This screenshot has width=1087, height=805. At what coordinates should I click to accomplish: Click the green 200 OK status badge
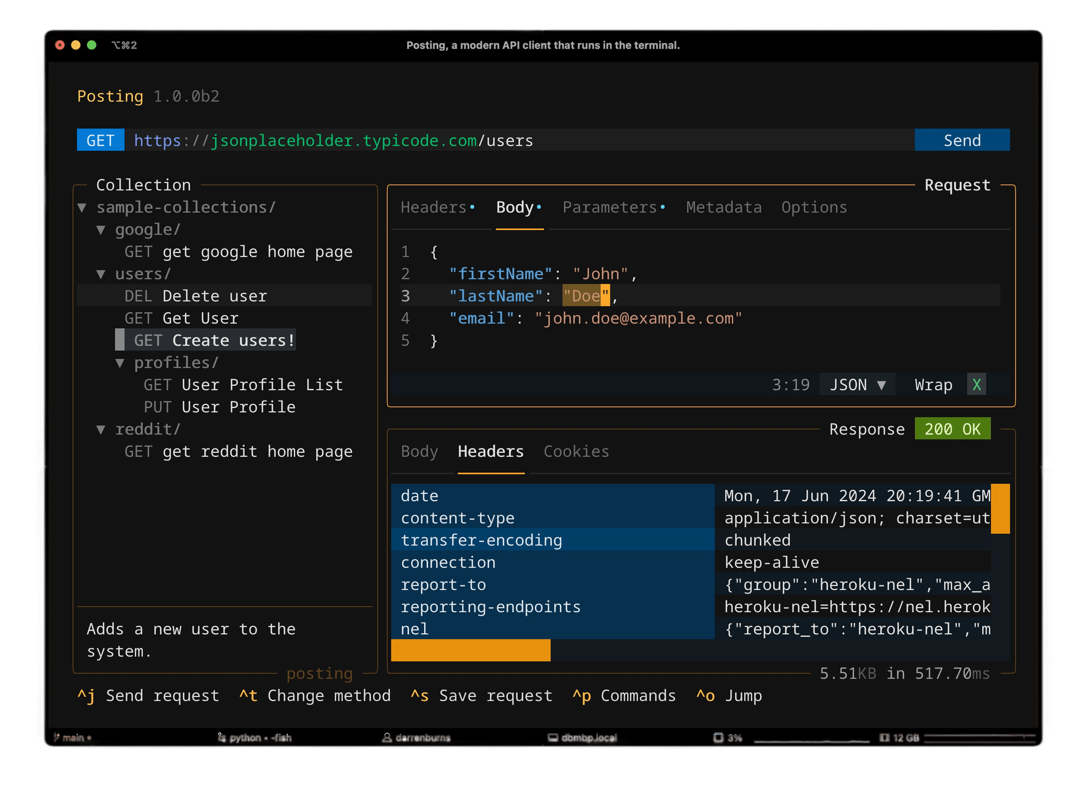[952, 429]
